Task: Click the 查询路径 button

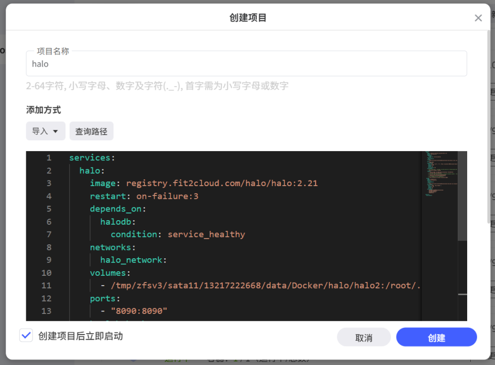Action: coord(91,131)
